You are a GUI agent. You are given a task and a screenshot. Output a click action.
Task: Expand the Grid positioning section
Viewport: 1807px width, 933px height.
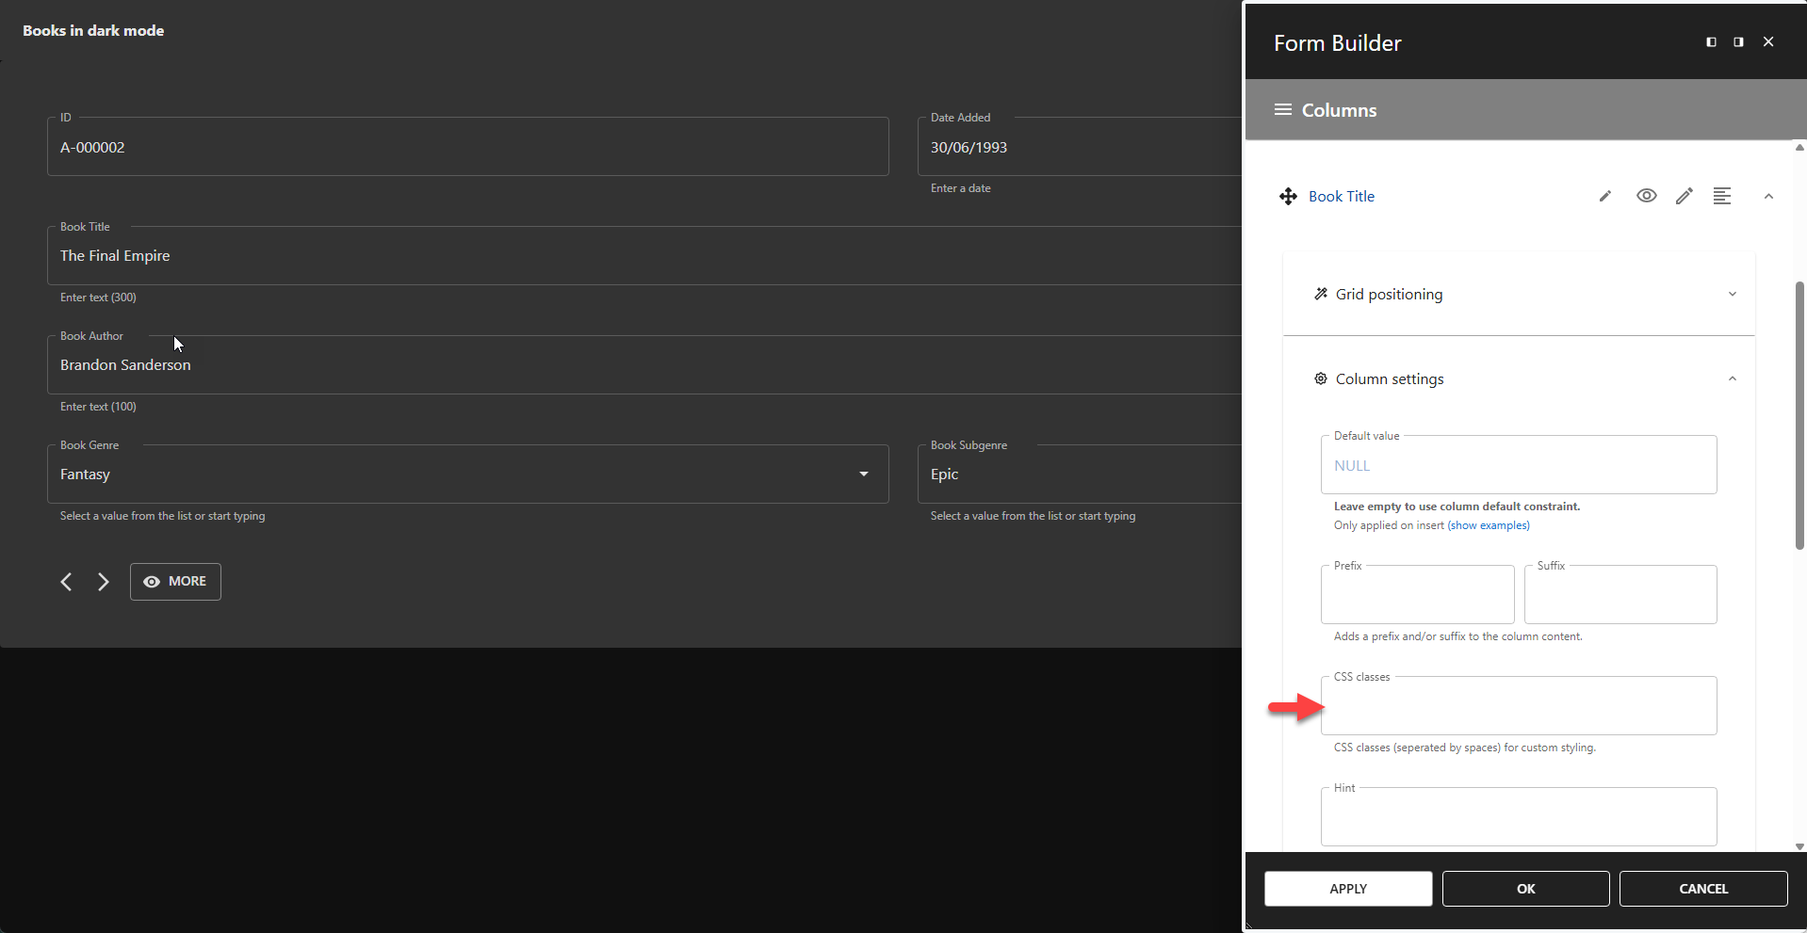pyautogui.click(x=1732, y=293)
